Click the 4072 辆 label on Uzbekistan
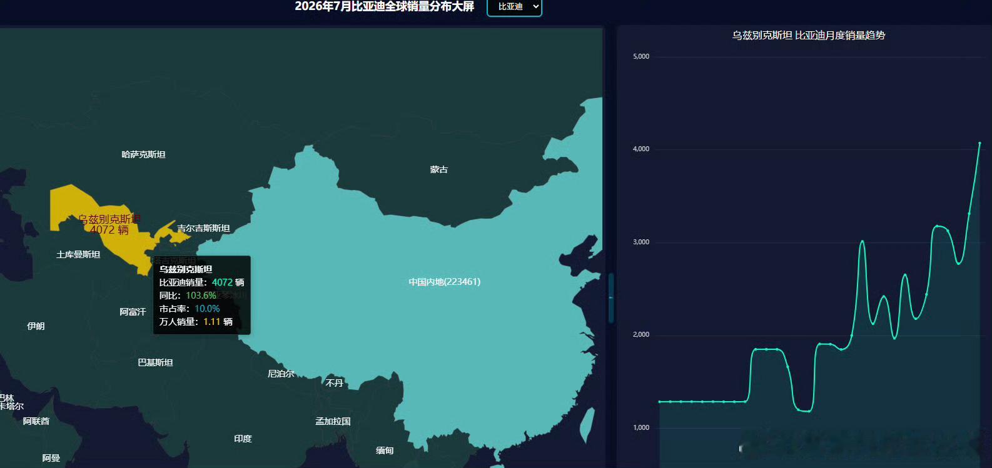 point(109,230)
